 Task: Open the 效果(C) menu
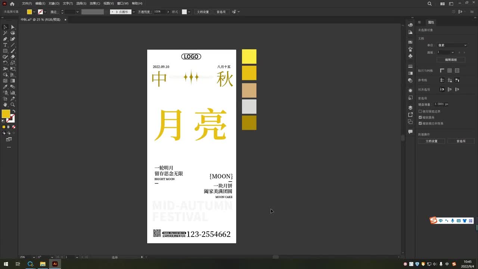[95, 3]
